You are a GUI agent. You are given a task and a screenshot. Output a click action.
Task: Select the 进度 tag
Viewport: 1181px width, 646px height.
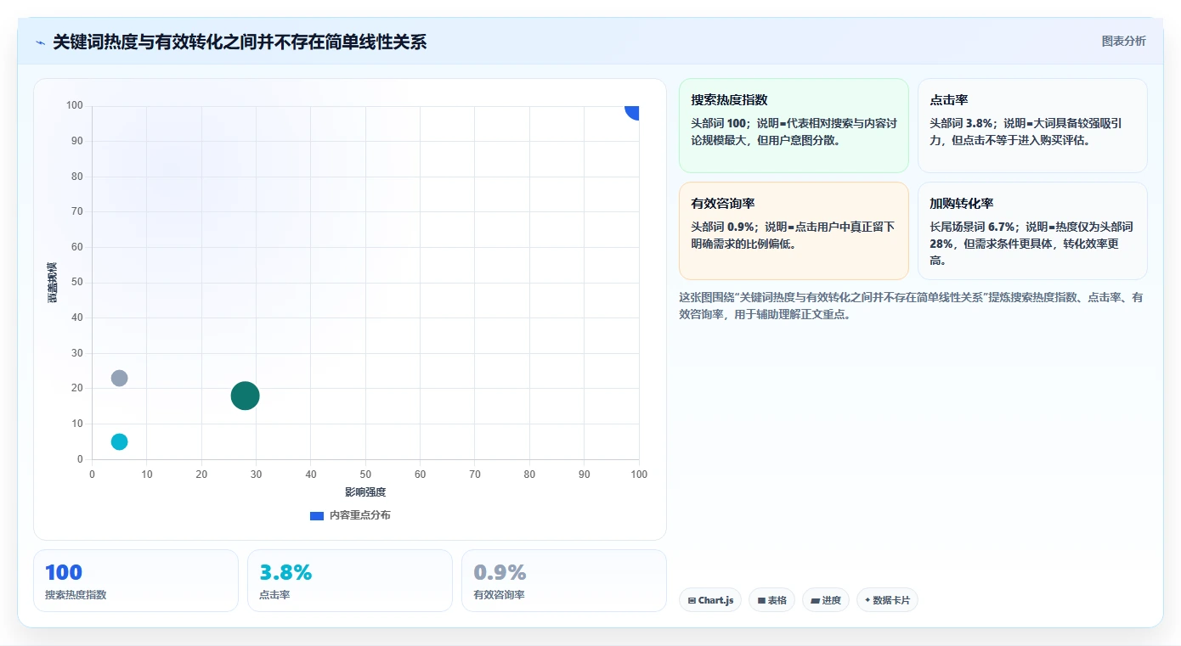826,600
